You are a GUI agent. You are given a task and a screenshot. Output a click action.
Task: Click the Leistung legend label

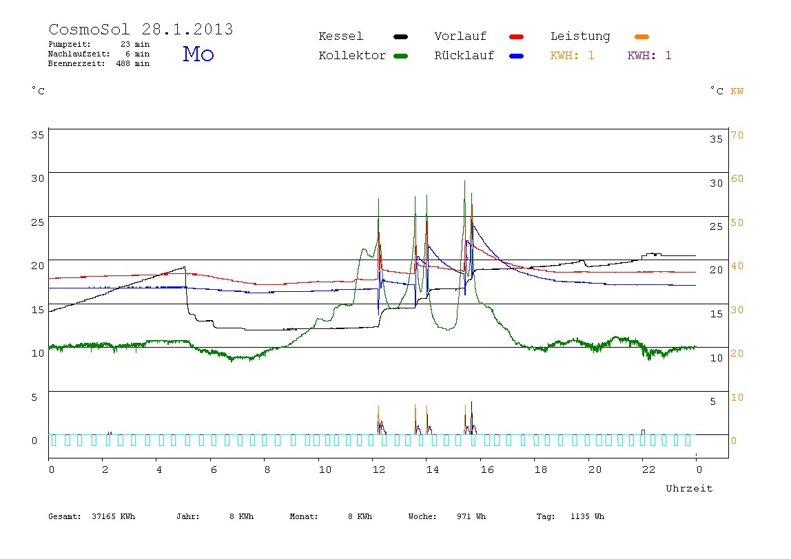pos(580,36)
